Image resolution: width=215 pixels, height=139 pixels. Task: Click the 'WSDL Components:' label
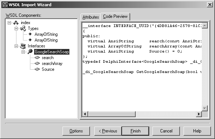coord(23,15)
